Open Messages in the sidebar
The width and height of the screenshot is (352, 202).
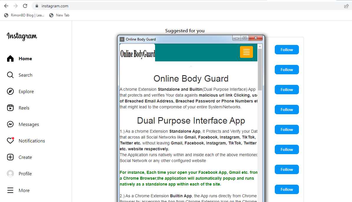[29, 124]
